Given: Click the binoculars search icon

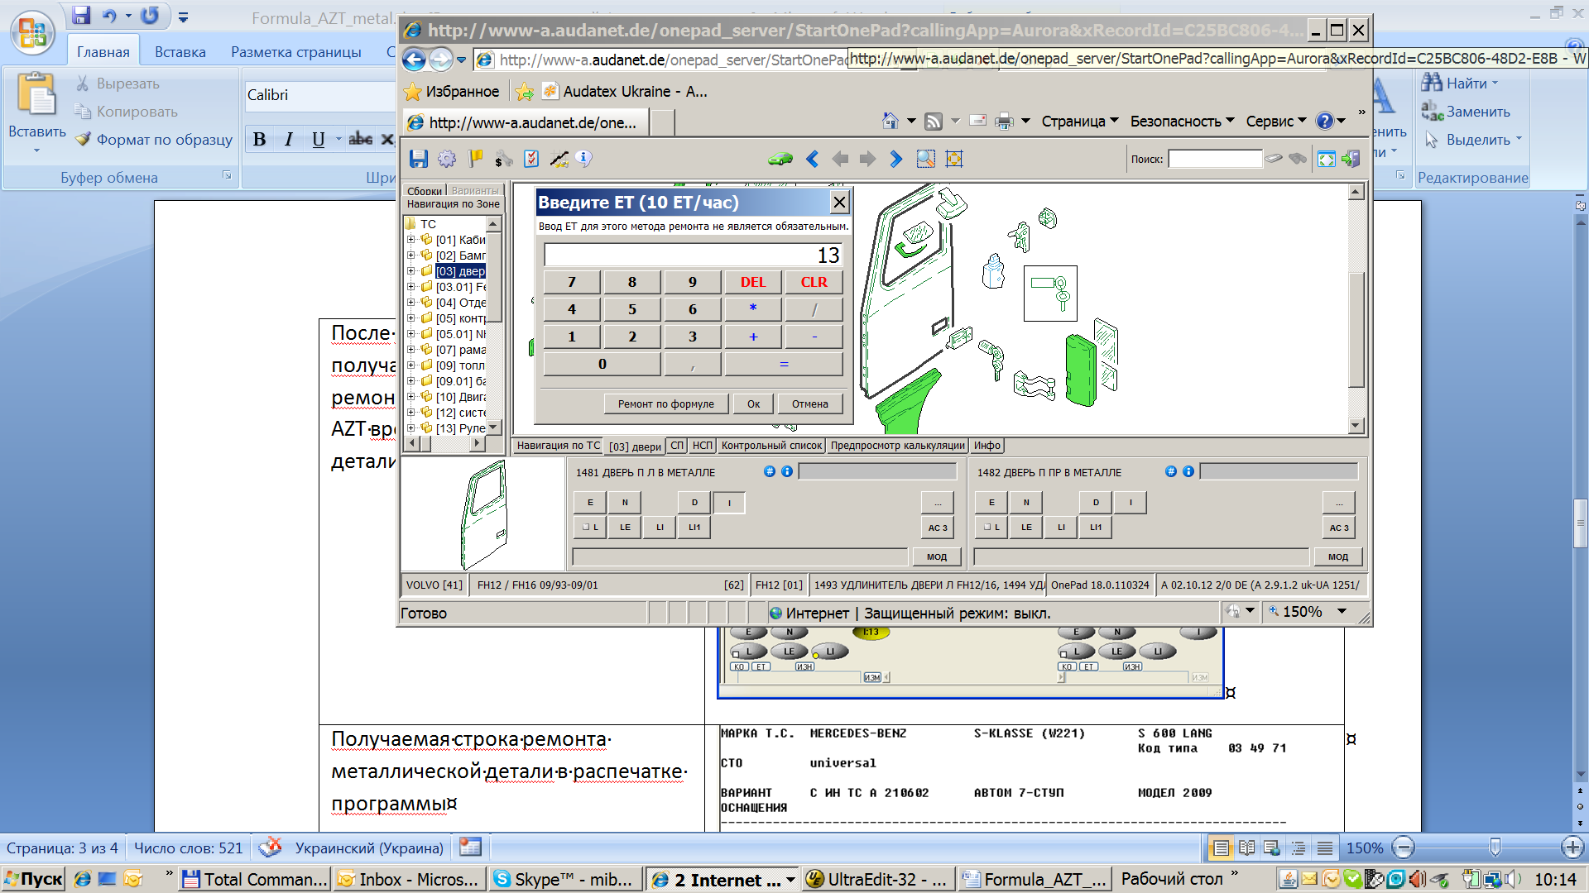Looking at the screenshot, I should pos(1298,159).
